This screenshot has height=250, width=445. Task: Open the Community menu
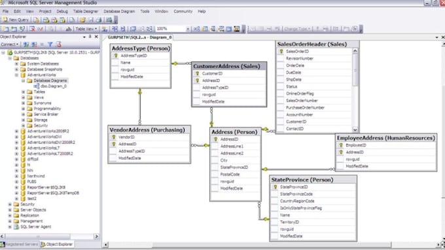[x=183, y=11]
